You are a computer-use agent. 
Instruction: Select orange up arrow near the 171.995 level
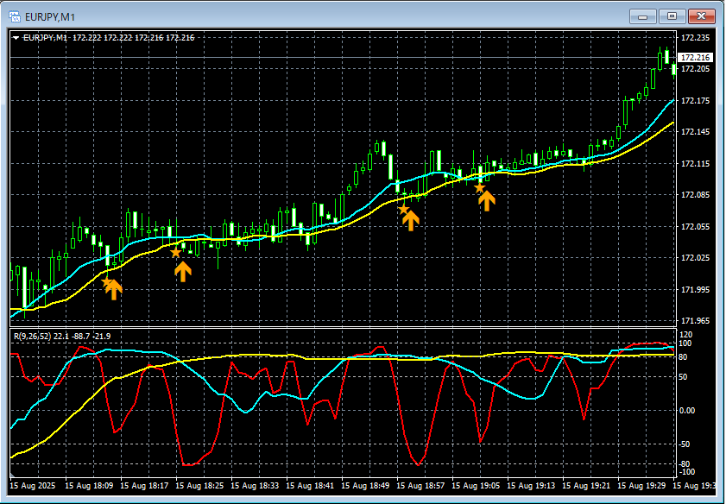coord(114,290)
